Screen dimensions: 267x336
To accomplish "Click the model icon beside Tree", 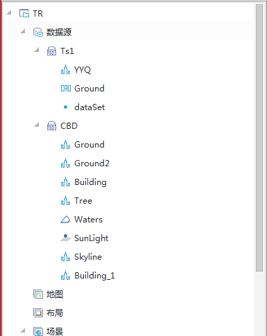I will point(65,201).
